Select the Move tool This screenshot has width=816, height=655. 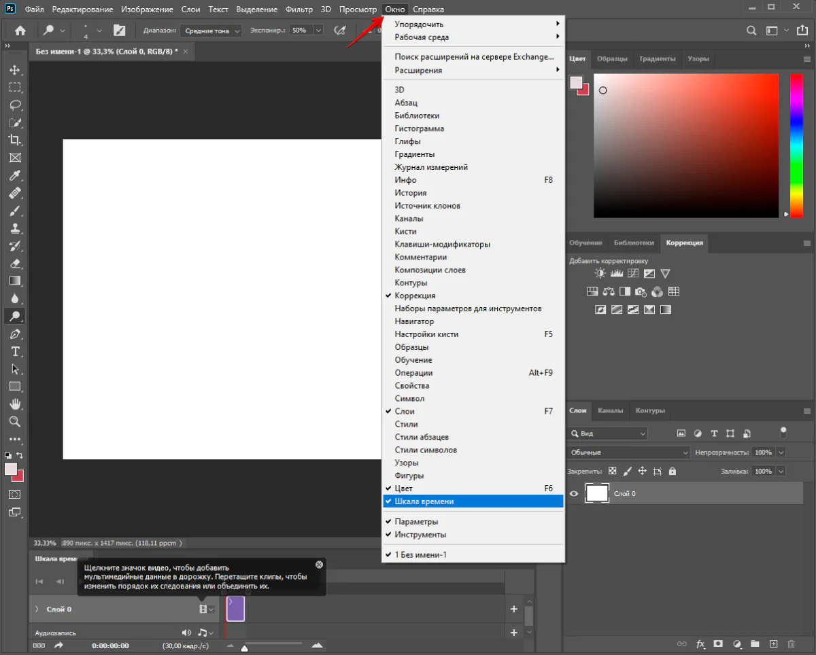tap(14, 70)
